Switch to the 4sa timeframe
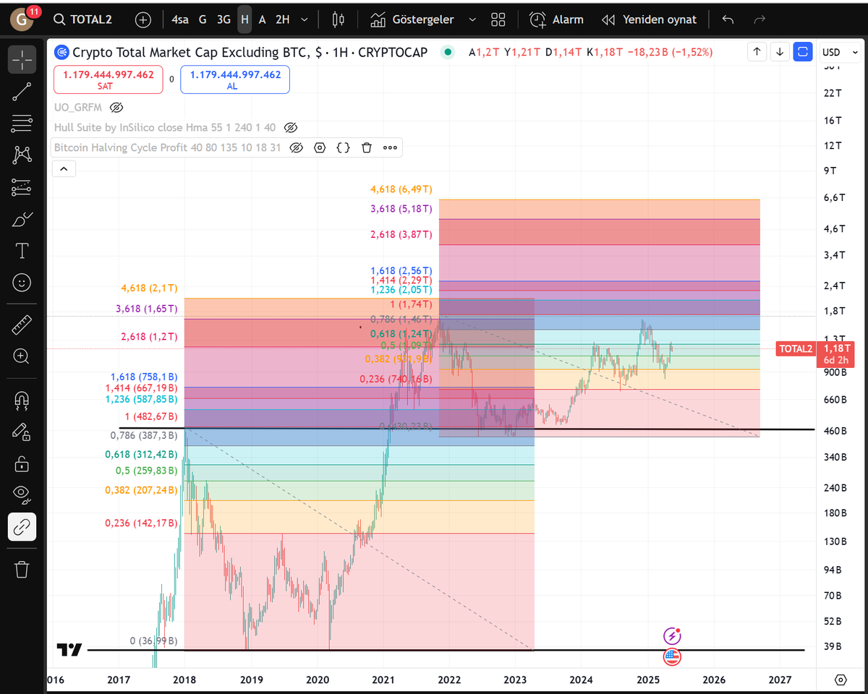Image resolution: width=868 pixels, height=694 pixels. 180,20
